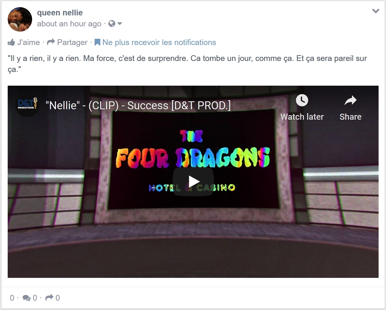The width and height of the screenshot is (386, 310).
Task: Play the Four Dragons video
Action: tap(193, 181)
